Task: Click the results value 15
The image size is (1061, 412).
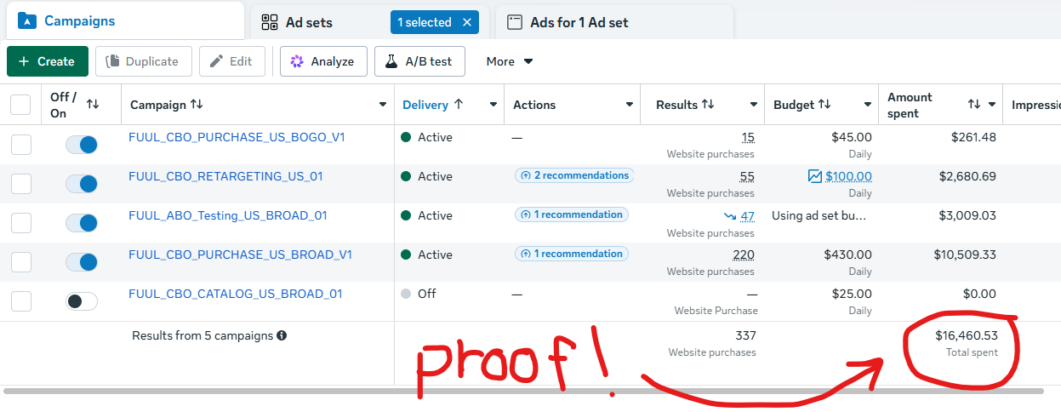Action: [x=748, y=137]
